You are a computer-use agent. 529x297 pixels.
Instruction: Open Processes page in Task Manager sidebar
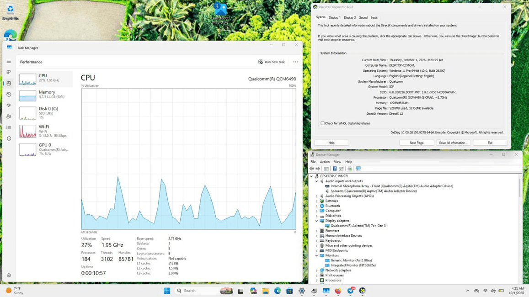(x=9, y=72)
